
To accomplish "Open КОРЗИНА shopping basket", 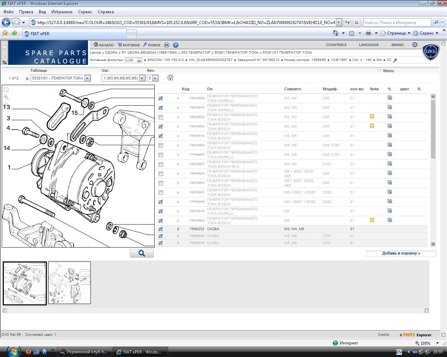I will point(129,45).
